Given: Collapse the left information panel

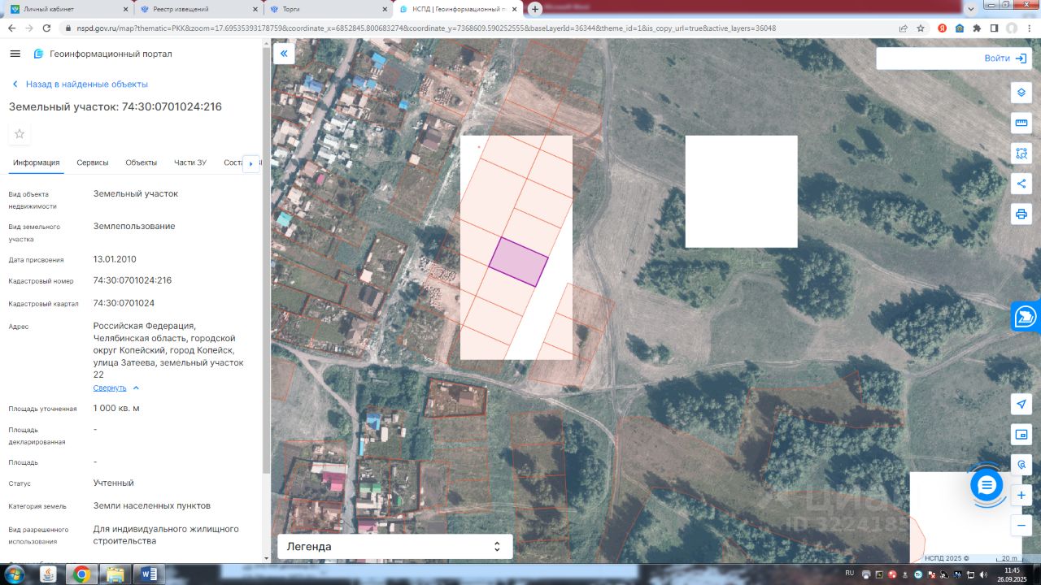Looking at the screenshot, I should [x=284, y=54].
